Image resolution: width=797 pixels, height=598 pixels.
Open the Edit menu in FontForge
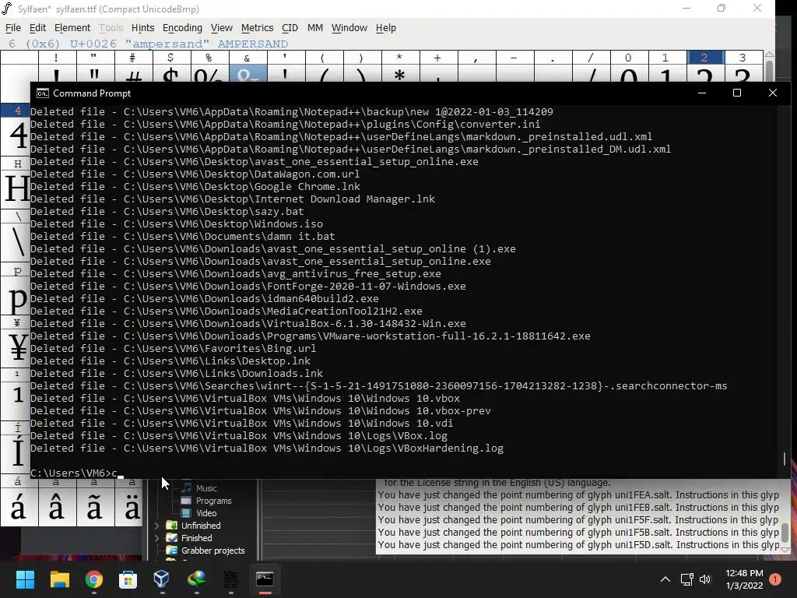pyautogui.click(x=37, y=28)
